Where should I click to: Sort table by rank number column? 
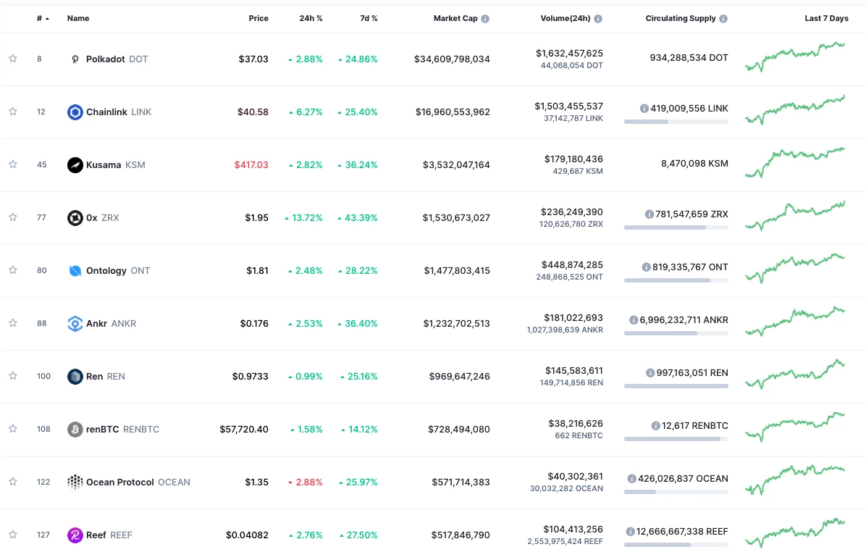pyautogui.click(x=43, y=18)
